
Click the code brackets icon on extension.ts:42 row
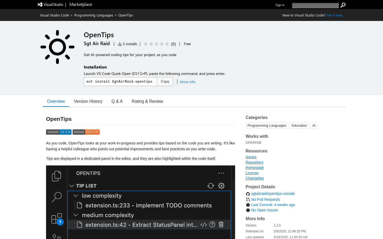(203, 225)
